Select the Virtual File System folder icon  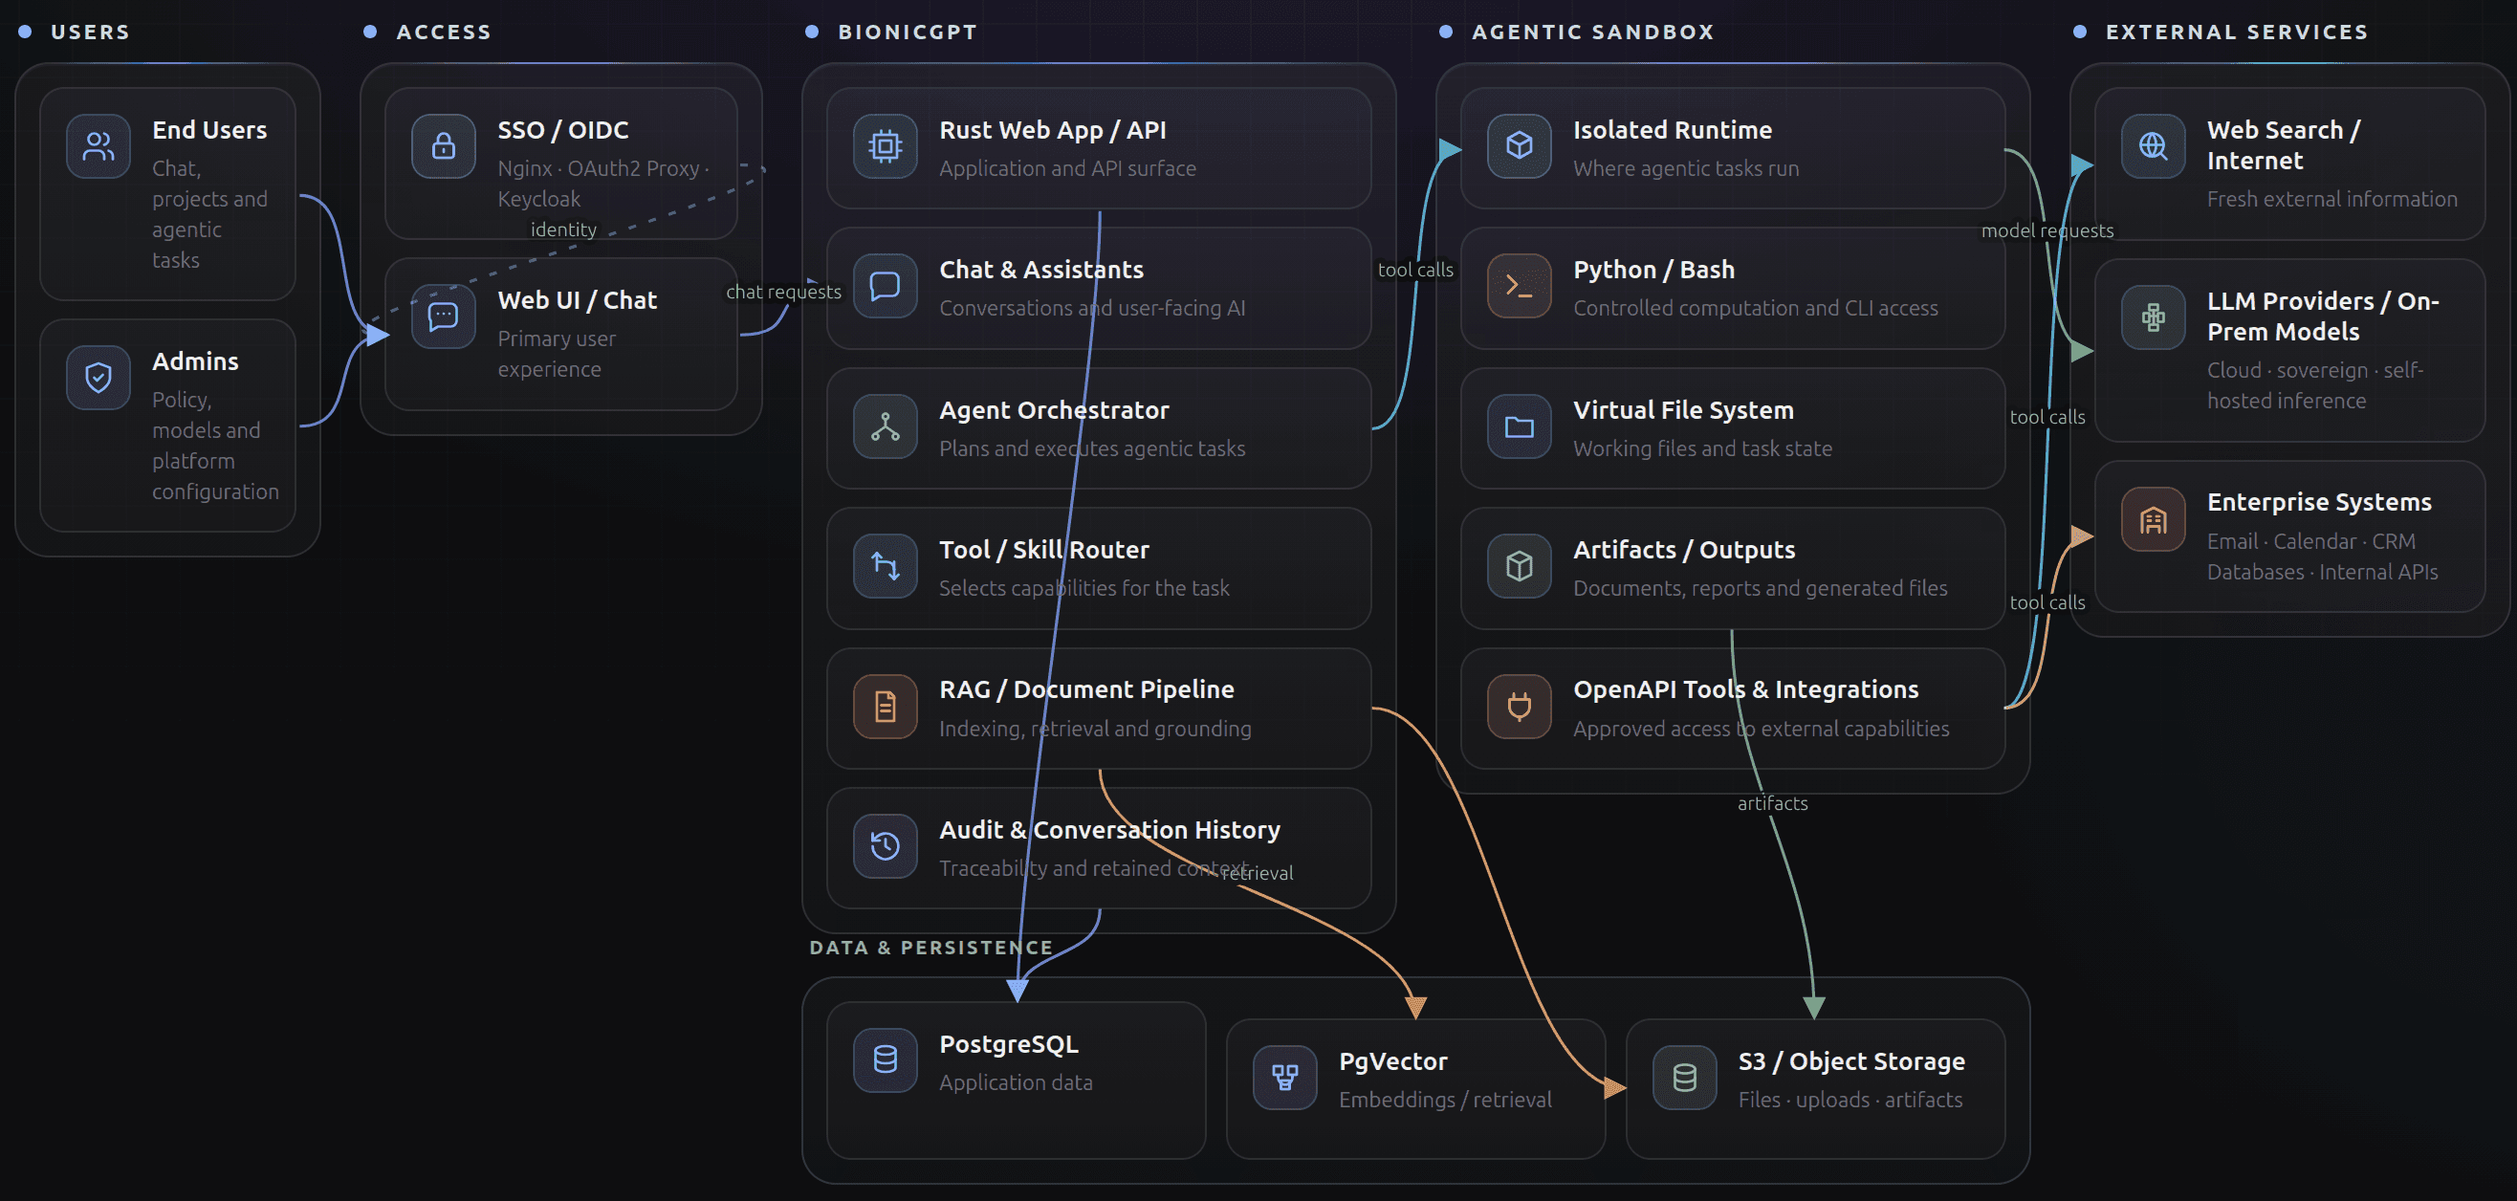(x=1520, y=427)
